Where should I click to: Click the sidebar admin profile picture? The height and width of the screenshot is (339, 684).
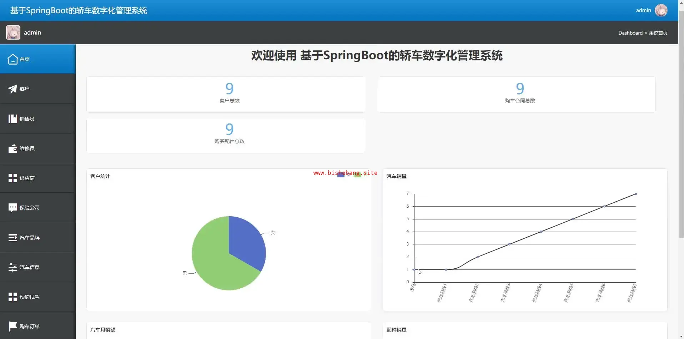tap(13, 32)
